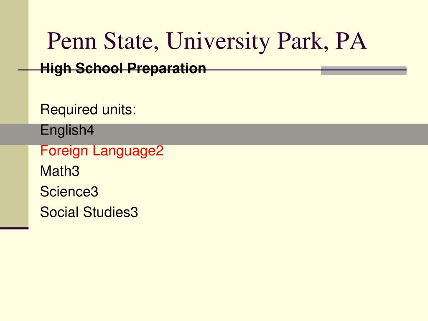Select the Social Studies3 line

[x=89, y=212]
